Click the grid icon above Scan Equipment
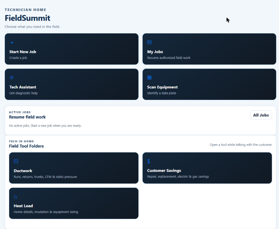279x229 pixels. 150,77
